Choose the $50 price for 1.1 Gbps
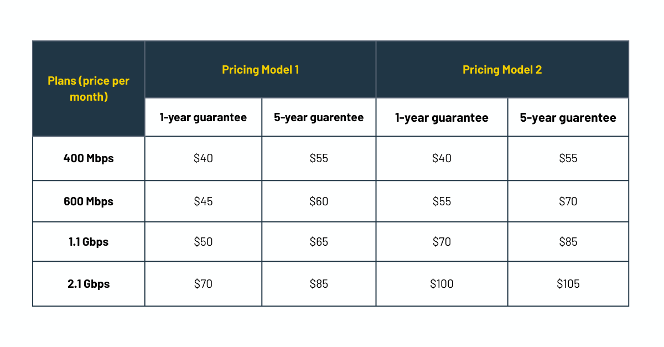The height and width of the screenshot is (347, 664). [x=203, y=242]
